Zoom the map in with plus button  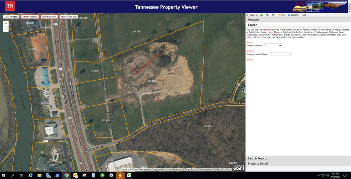click(6, 23)
